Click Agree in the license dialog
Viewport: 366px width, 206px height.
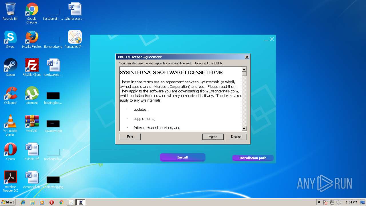click(x=213, y=137)
